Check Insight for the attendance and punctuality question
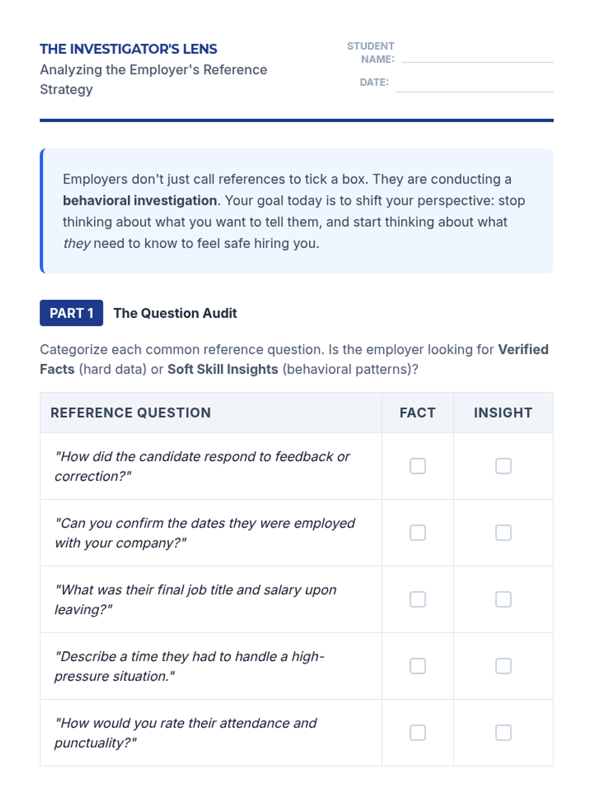This screenshot has width=593, height=790. (503, 733)
